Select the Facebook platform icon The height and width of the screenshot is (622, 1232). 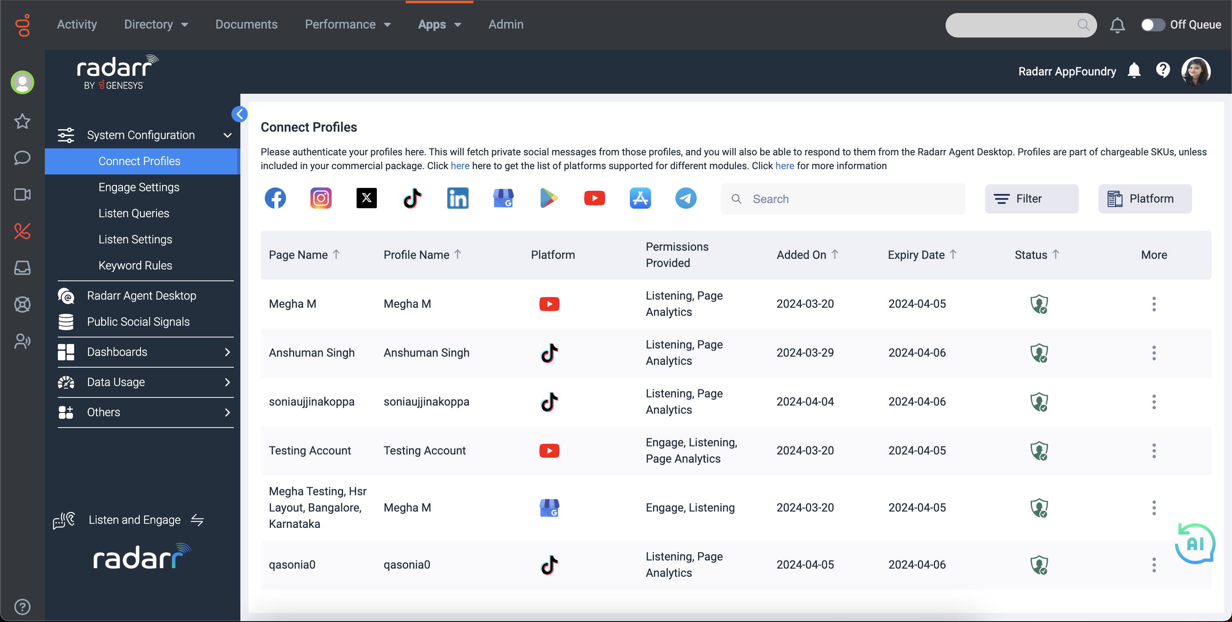click(x=275, y=198)
